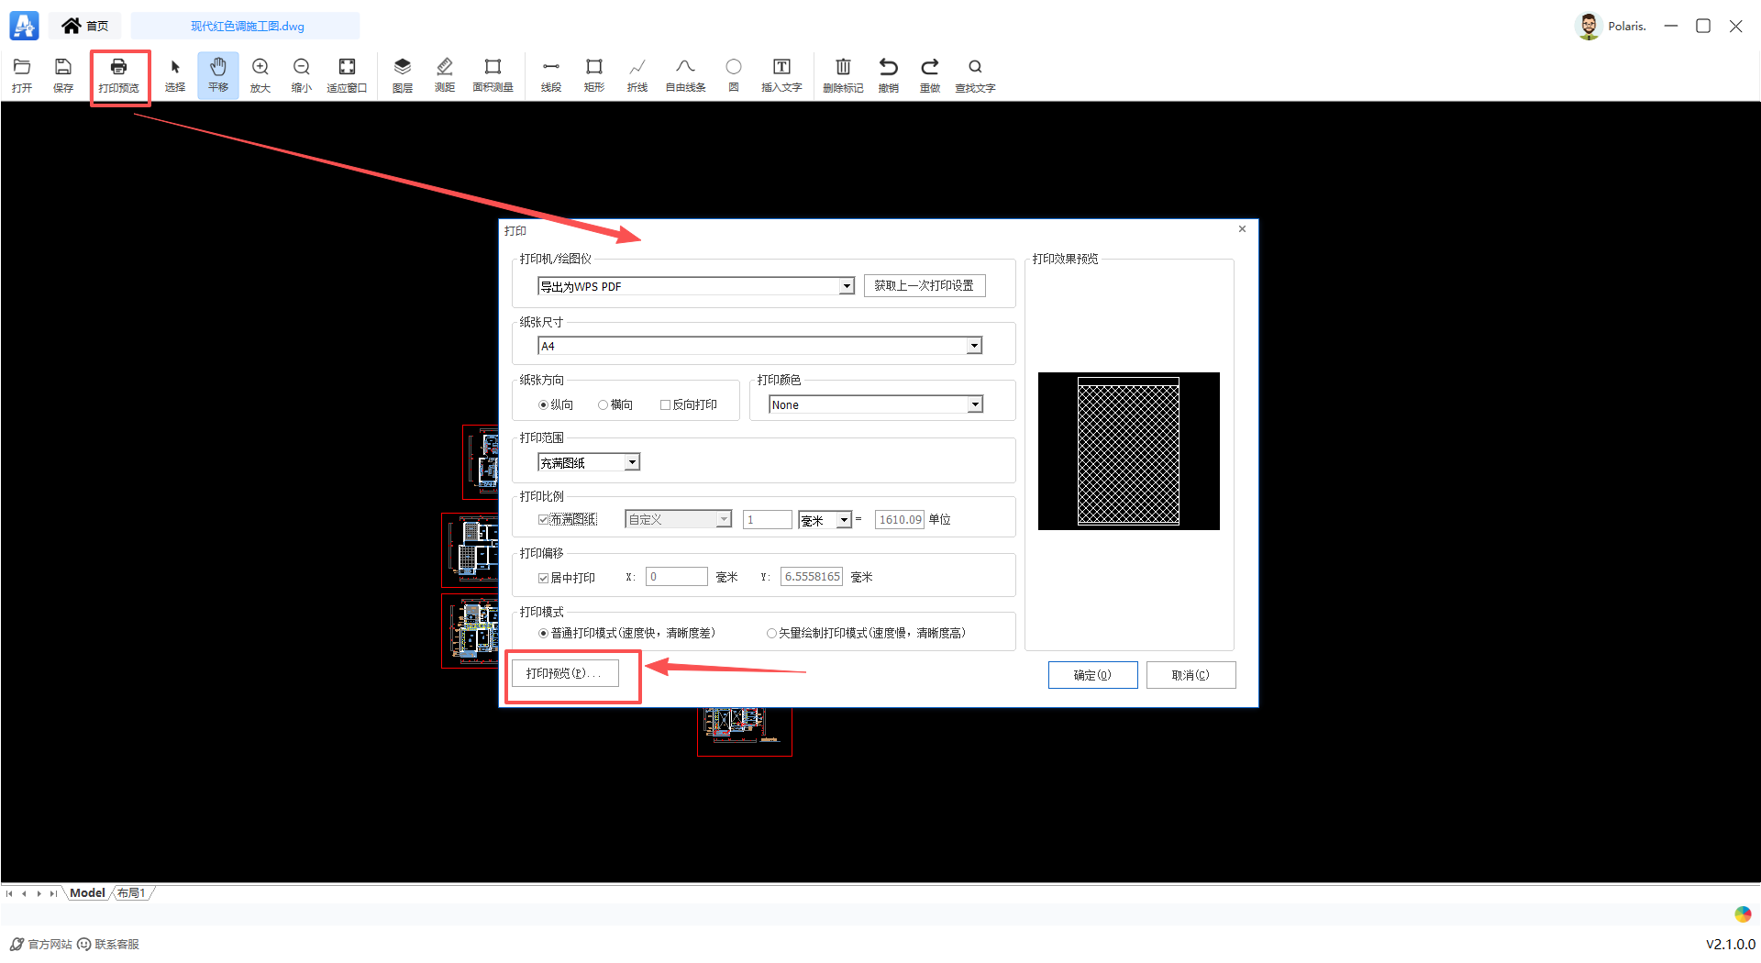The width and height of the screenshot is (1761, 963).
Task: Switch to the 布局1 layout tab
Action: click(x=131, y=893)
